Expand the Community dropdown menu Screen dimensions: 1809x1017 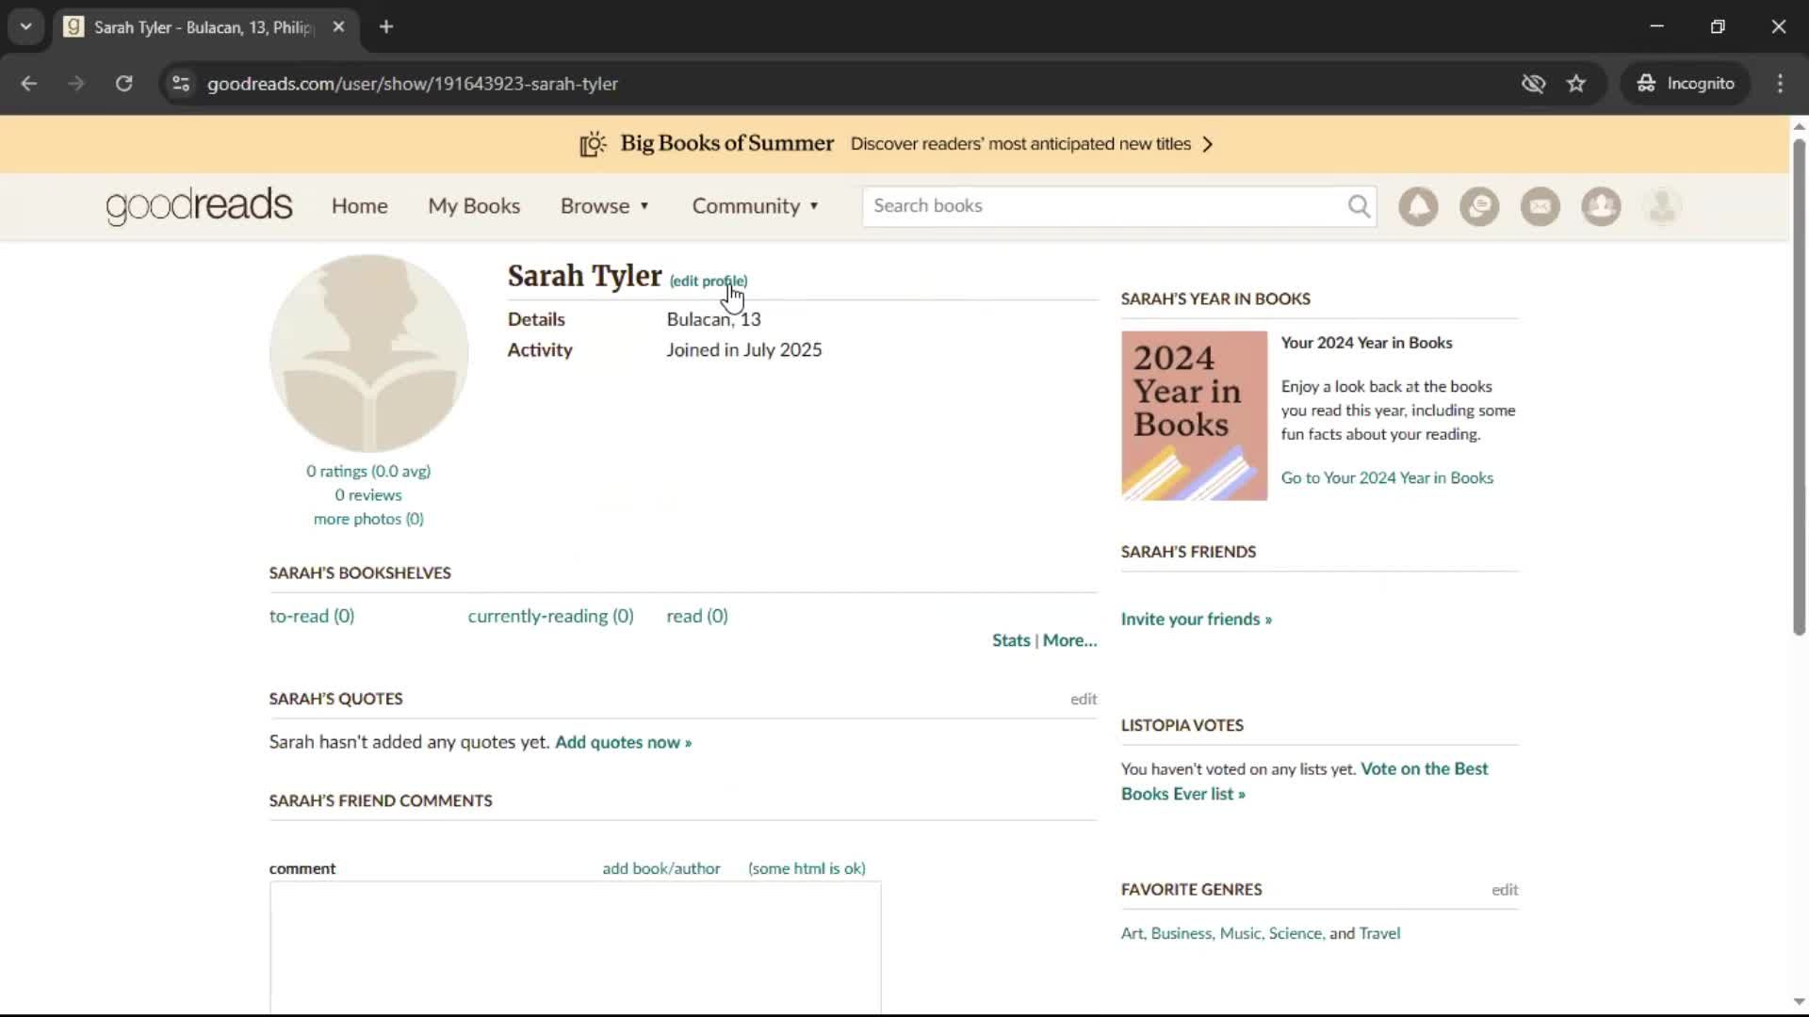tap(756, 206)
